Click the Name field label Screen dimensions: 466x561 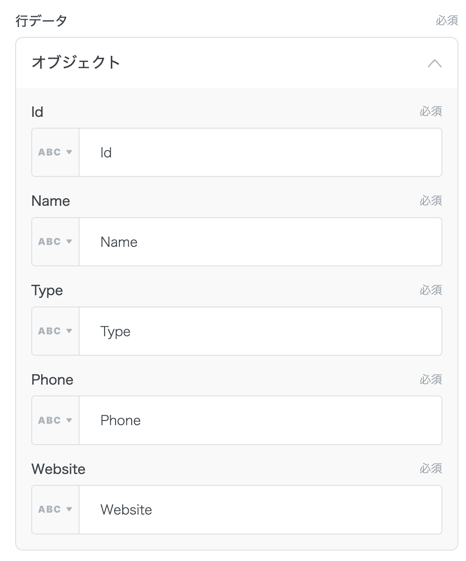[51, 201]
